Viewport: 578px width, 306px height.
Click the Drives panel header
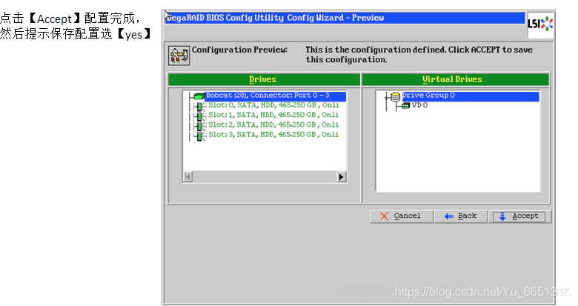(x=264, y=79)
